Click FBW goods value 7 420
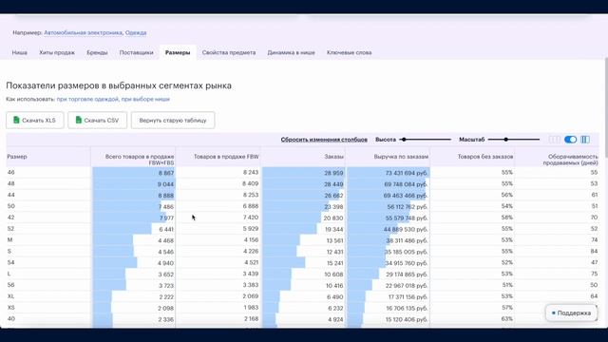This screenshot has height=342, width=608. click(251, 218)
